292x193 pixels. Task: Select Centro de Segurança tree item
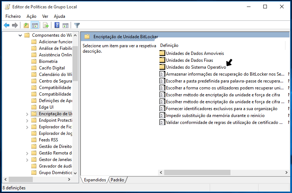coord(55,81)
